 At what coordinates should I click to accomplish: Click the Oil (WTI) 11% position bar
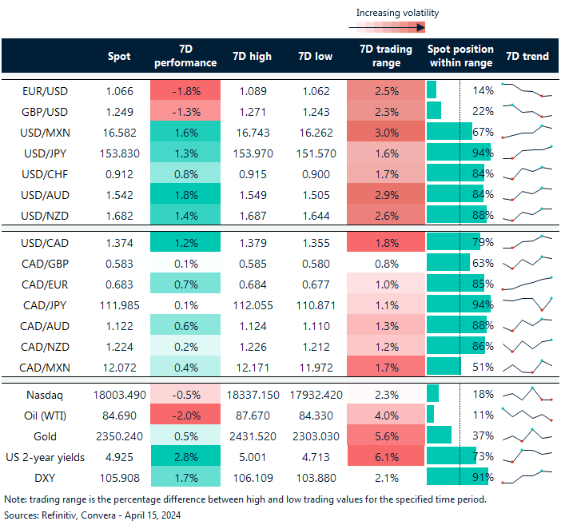point(431,414)
